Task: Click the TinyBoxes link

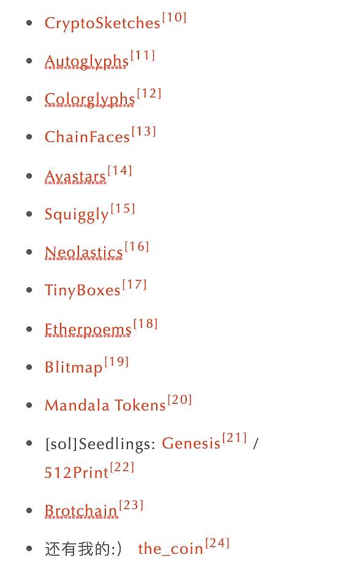Action: click(x=82, y=290)
